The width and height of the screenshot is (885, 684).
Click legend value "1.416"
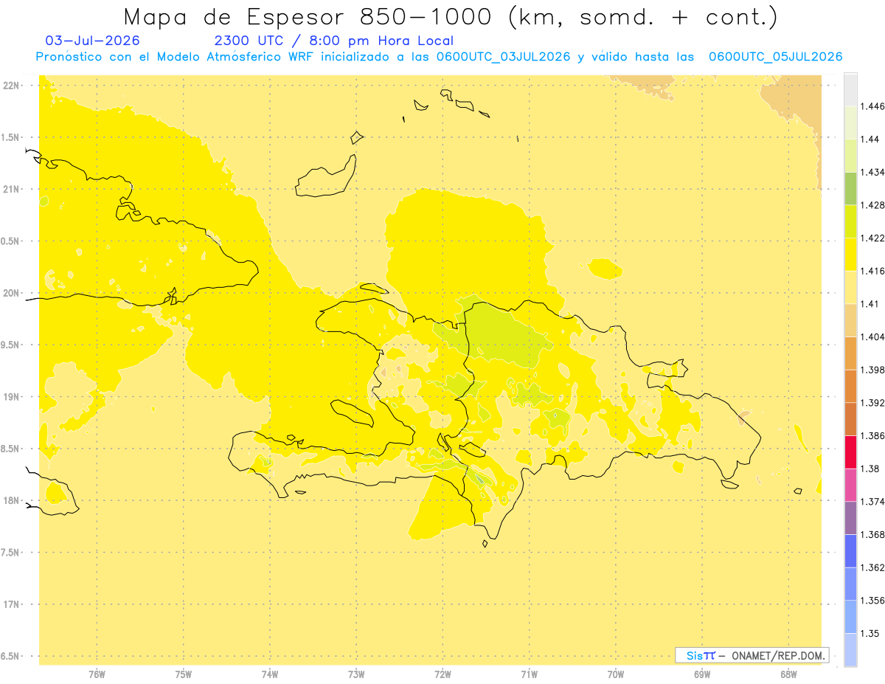pos(873,271)
